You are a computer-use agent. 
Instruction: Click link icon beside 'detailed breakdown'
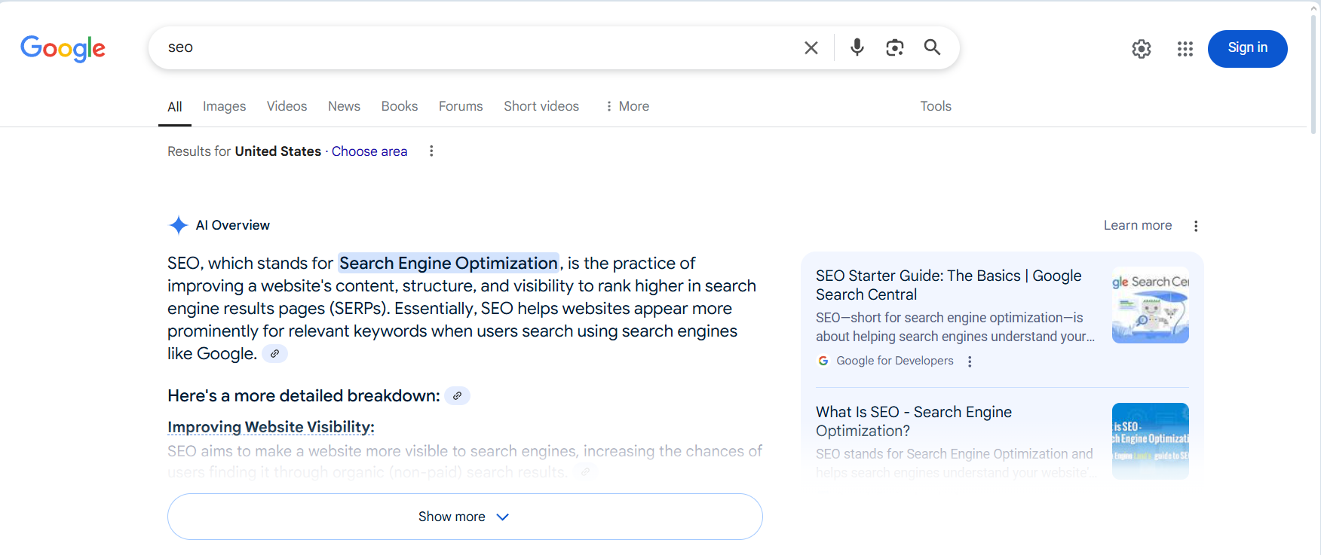[x=457, y=396]
